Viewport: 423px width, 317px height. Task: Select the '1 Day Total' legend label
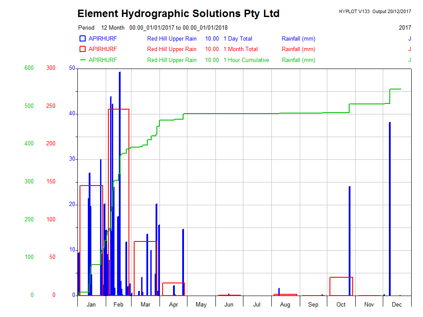coord(238,38)
